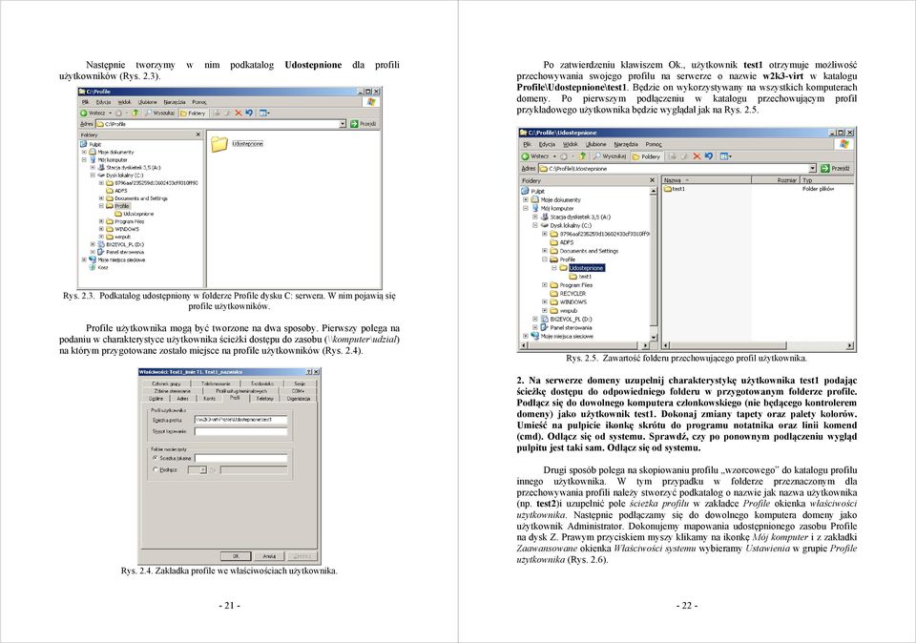The image size is (916, 643).
Task: Click blue Undo icon in Udostepnione window
Action: pyautogui.click(x=709, y=156)
